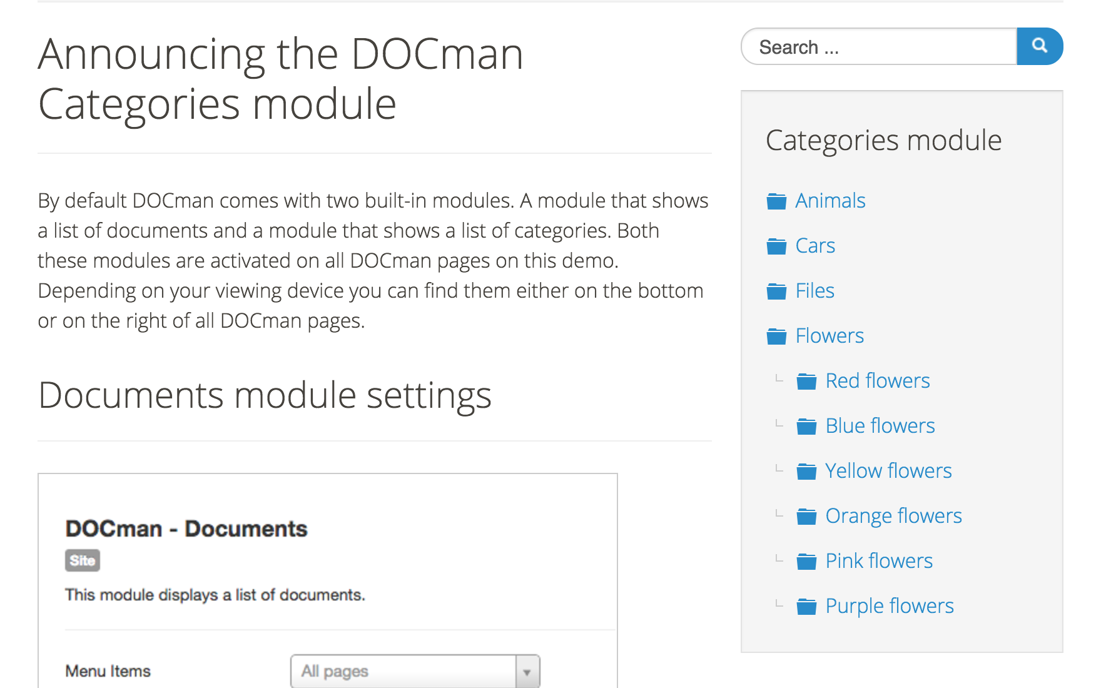The height and width of the screenshot is (688, 1101).
Task: Open the Animals category
Action: tap(830, 200)
